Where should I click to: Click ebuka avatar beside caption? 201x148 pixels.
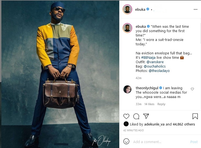pos(127,28)
